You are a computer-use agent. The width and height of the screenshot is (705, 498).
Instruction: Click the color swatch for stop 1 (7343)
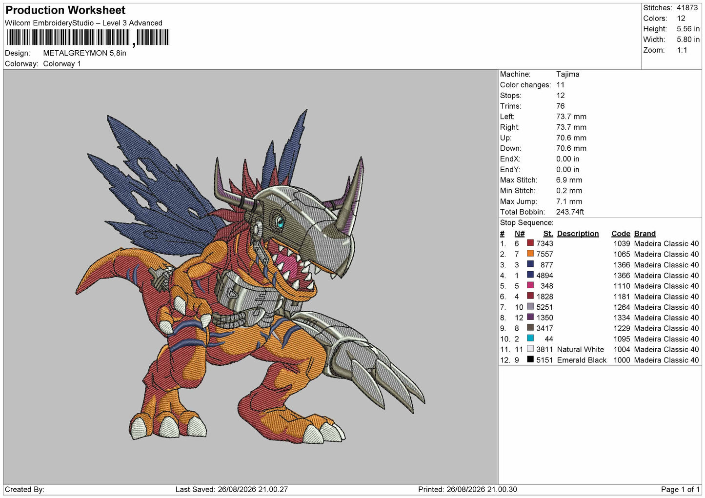530,243
